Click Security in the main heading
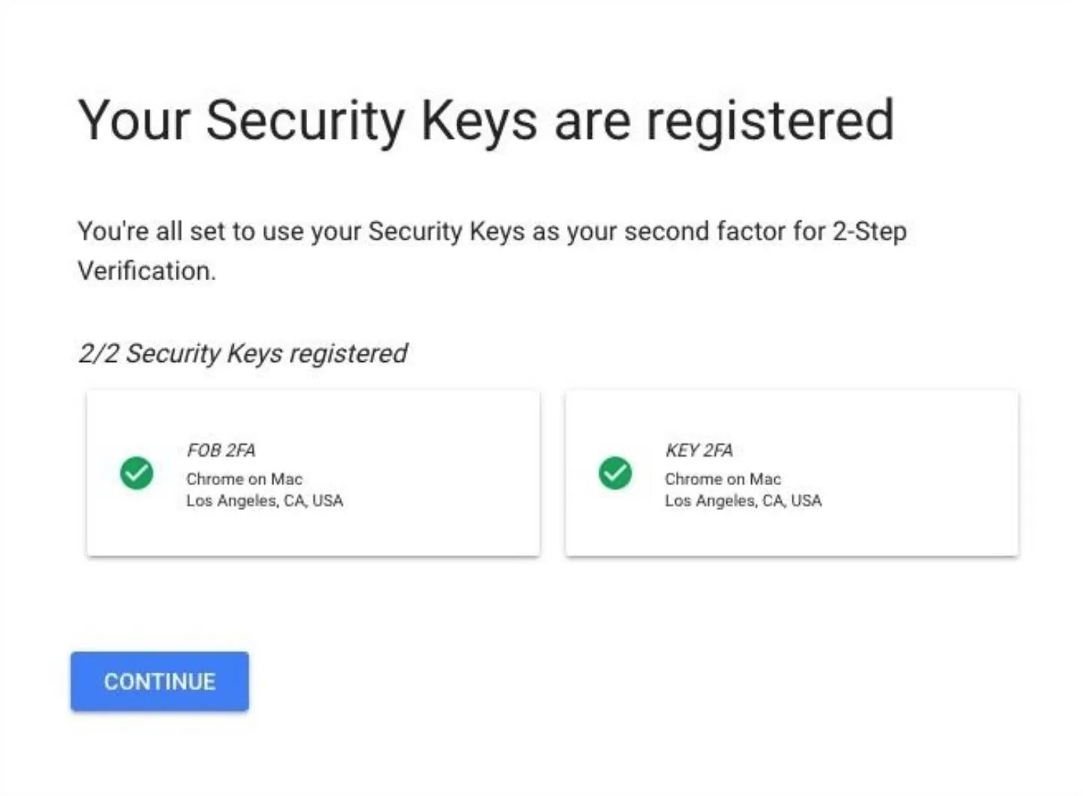This screenshot has width=1083, height=796. tap(306, 120)
